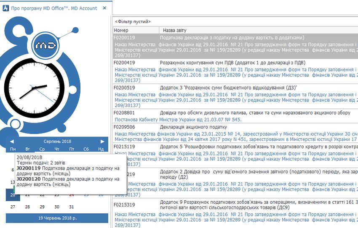Select report row F0200419
This screenshot has height=228, width=358.
click(235, 71)
